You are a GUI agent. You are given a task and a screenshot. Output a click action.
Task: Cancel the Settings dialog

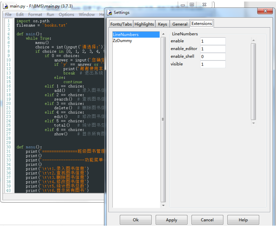tap(207, 220)
